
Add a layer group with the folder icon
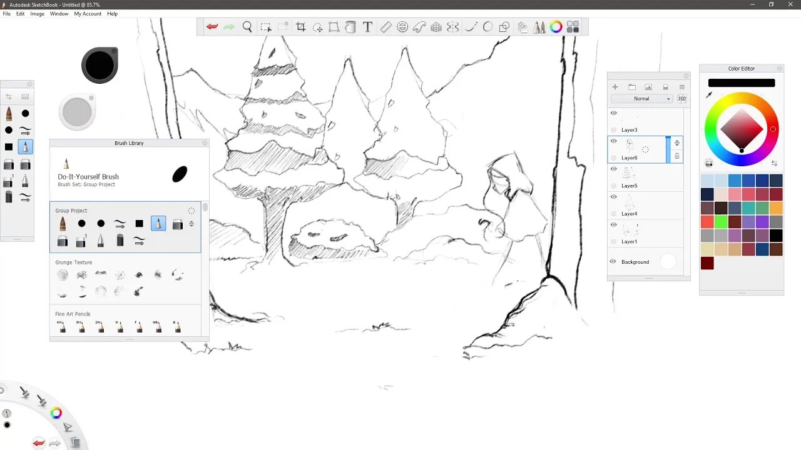click(x=632, y=87)
